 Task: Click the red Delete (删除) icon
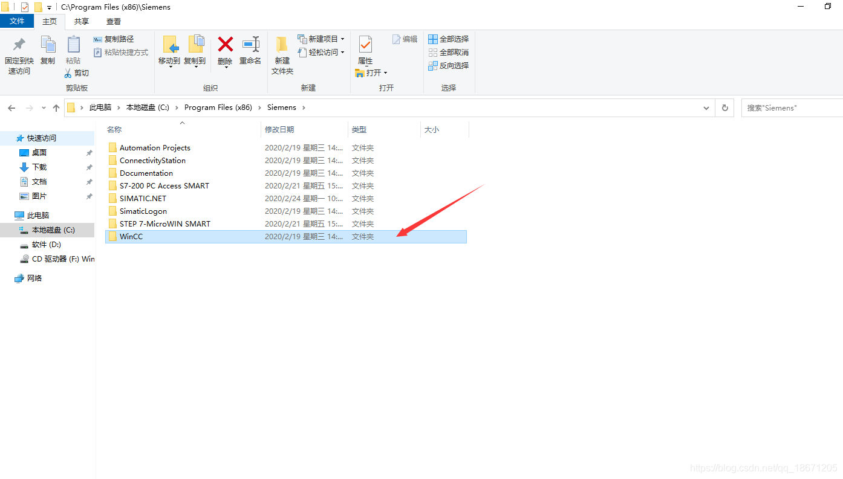[x=225, y=45]
